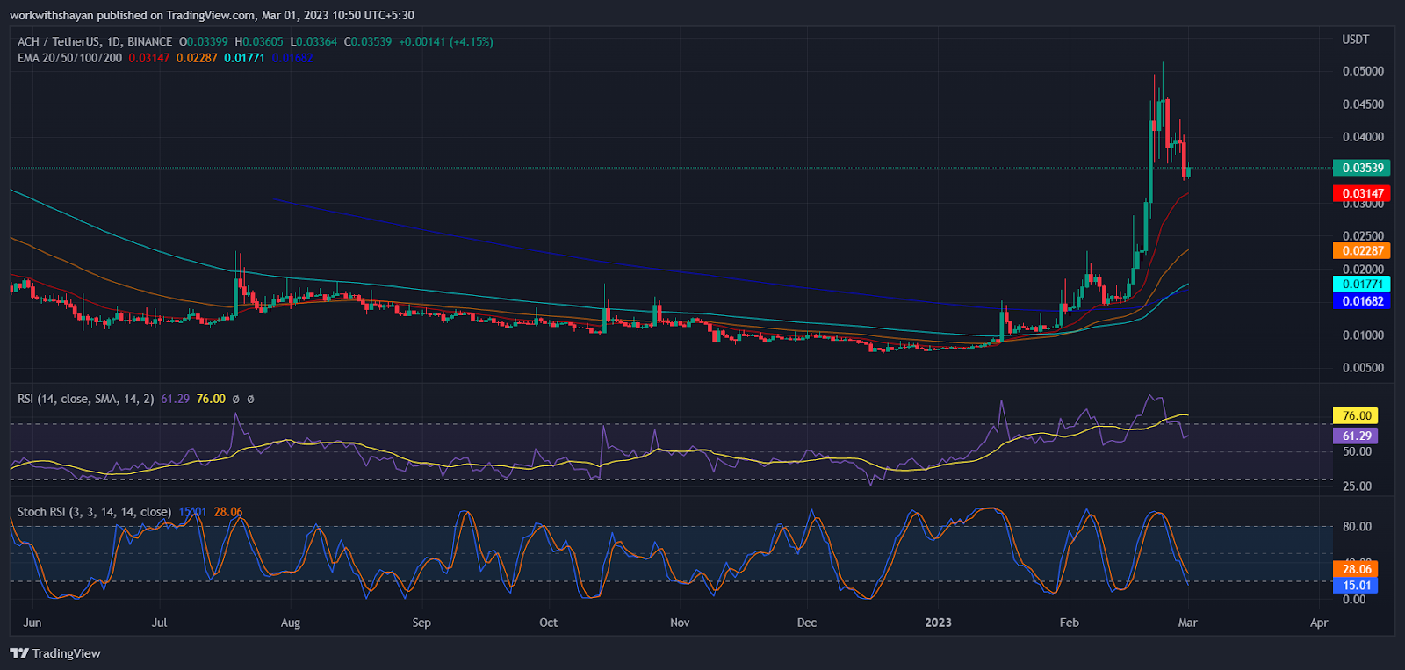This screenshot has height=670, width=1405.
Task: Click the Mar label on the time axis
Action: pos(1187,623)
